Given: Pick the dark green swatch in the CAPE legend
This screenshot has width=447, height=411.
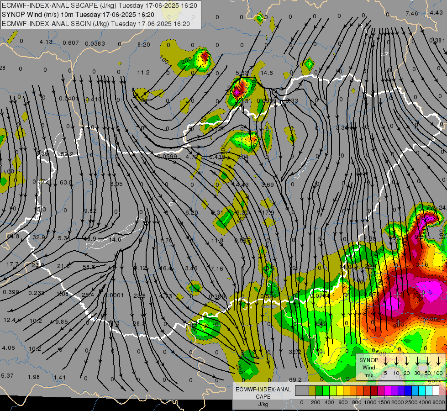Looking at the screenshot, I should (319, 390).
